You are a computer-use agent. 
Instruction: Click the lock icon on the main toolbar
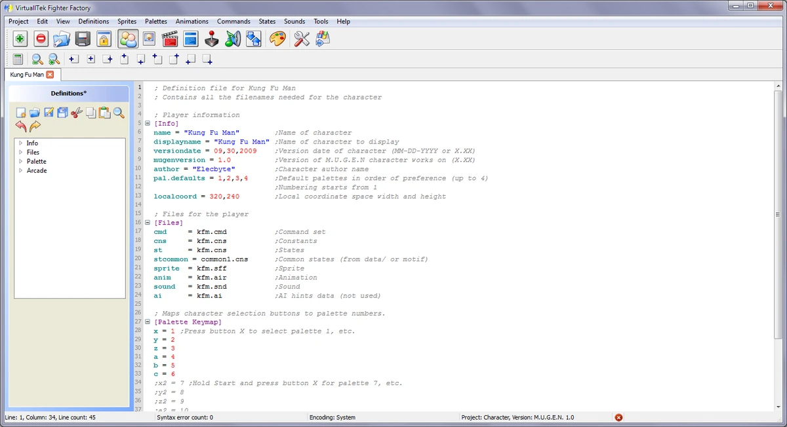104,39
